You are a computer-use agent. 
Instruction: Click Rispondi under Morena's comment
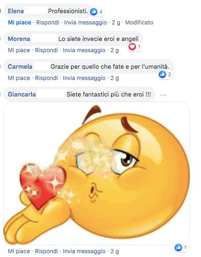tap(47, 50)
